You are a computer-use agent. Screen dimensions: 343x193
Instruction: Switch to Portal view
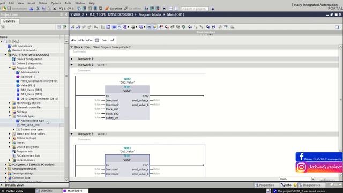click(12, 191)
